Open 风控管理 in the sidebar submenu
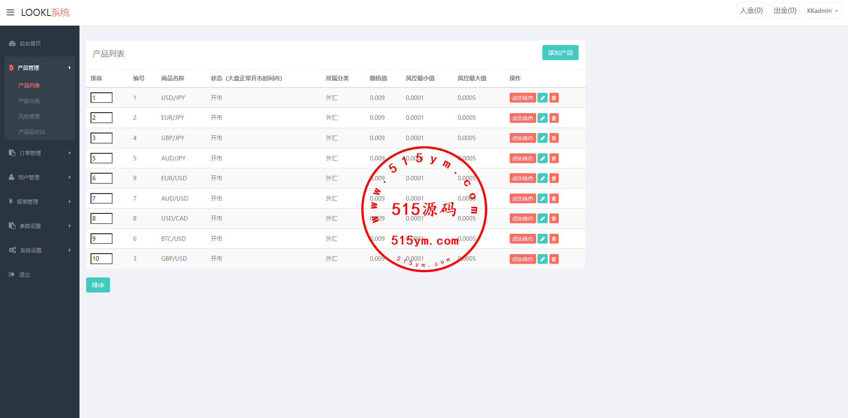Image resolution: width=848 pixels, height=418 pixels. pos(29,117)
